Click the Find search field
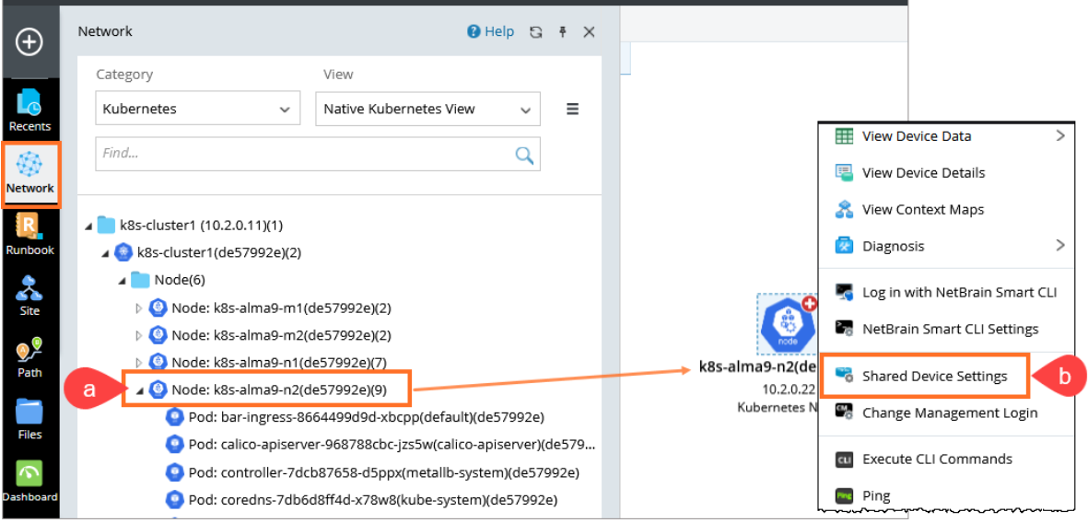Image resolution: width=1088 pixels, height=523 pixels. pos(318,154)
